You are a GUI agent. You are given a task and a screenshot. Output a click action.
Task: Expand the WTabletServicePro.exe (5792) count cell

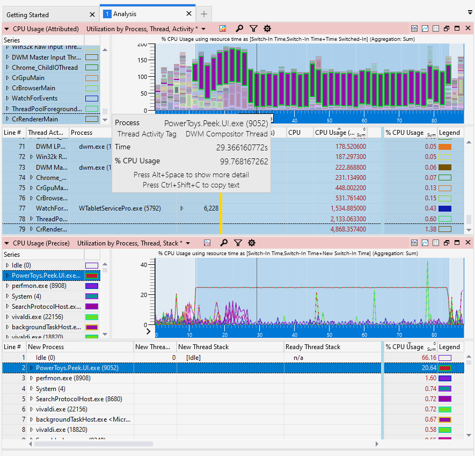(x=182, y=208)
